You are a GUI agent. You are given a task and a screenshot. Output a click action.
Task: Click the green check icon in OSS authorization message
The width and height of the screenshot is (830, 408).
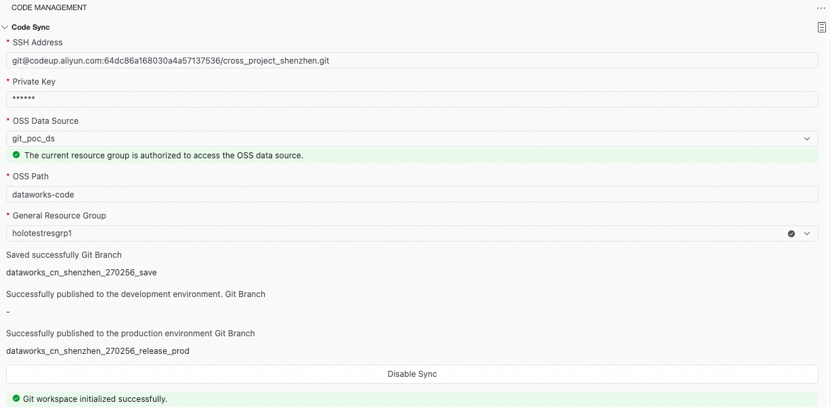(x=16, y=155)
